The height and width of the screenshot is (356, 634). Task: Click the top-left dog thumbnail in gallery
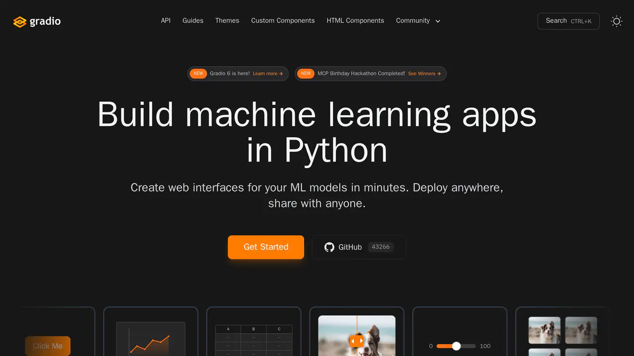(x=544, y=330)
